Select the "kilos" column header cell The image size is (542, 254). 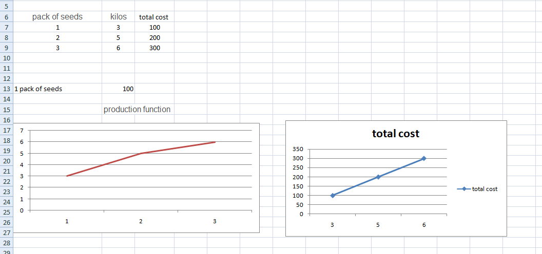point(119,17)
